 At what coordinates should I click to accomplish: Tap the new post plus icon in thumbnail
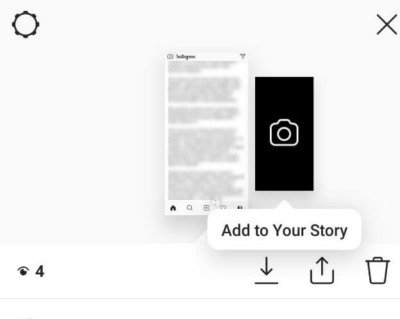(206, 208)
